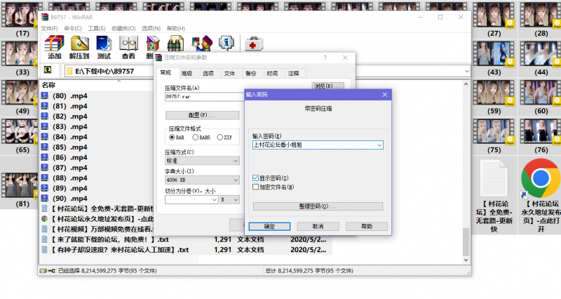561x299 pixels.
Task: Select the (85) .mp4 file in the list
Action: coord(70,147)
